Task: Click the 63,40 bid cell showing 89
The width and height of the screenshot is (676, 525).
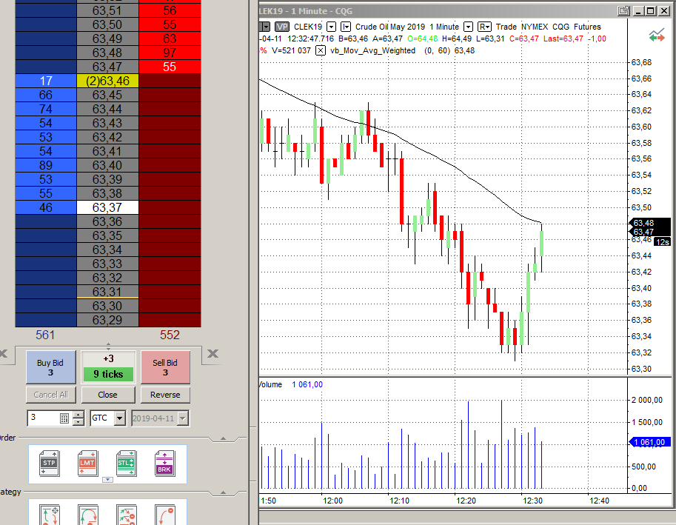Action: click(46, 166)
